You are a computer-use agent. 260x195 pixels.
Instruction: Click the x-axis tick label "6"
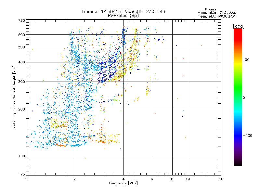point(152,179)
